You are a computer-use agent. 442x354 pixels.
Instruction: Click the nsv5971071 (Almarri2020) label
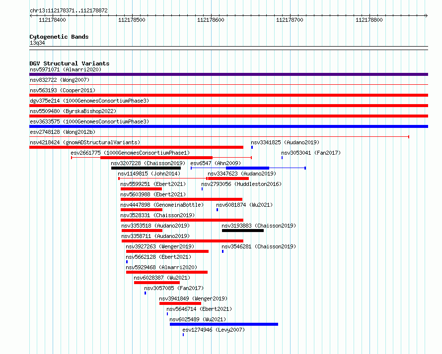pos(66,69)
